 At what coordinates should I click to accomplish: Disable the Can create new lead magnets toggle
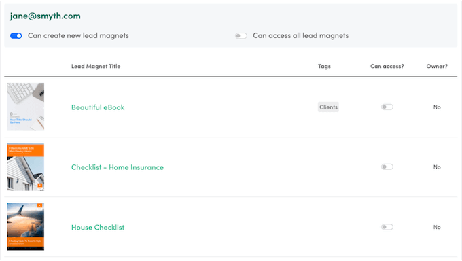16,36
